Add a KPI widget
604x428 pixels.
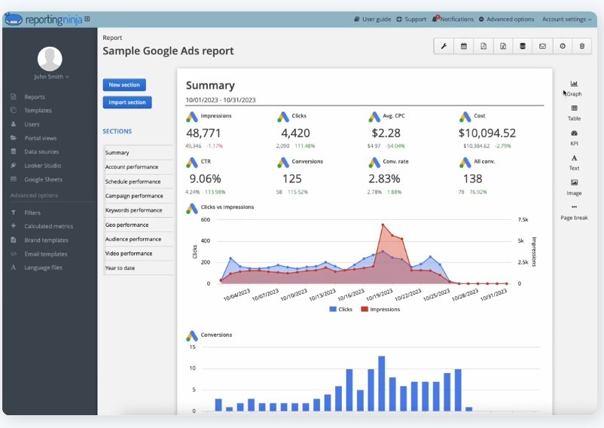coord(574,138)
